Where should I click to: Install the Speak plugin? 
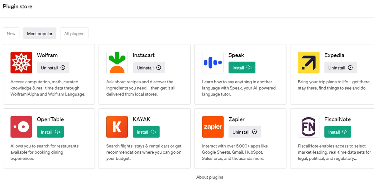click(242, 68)
